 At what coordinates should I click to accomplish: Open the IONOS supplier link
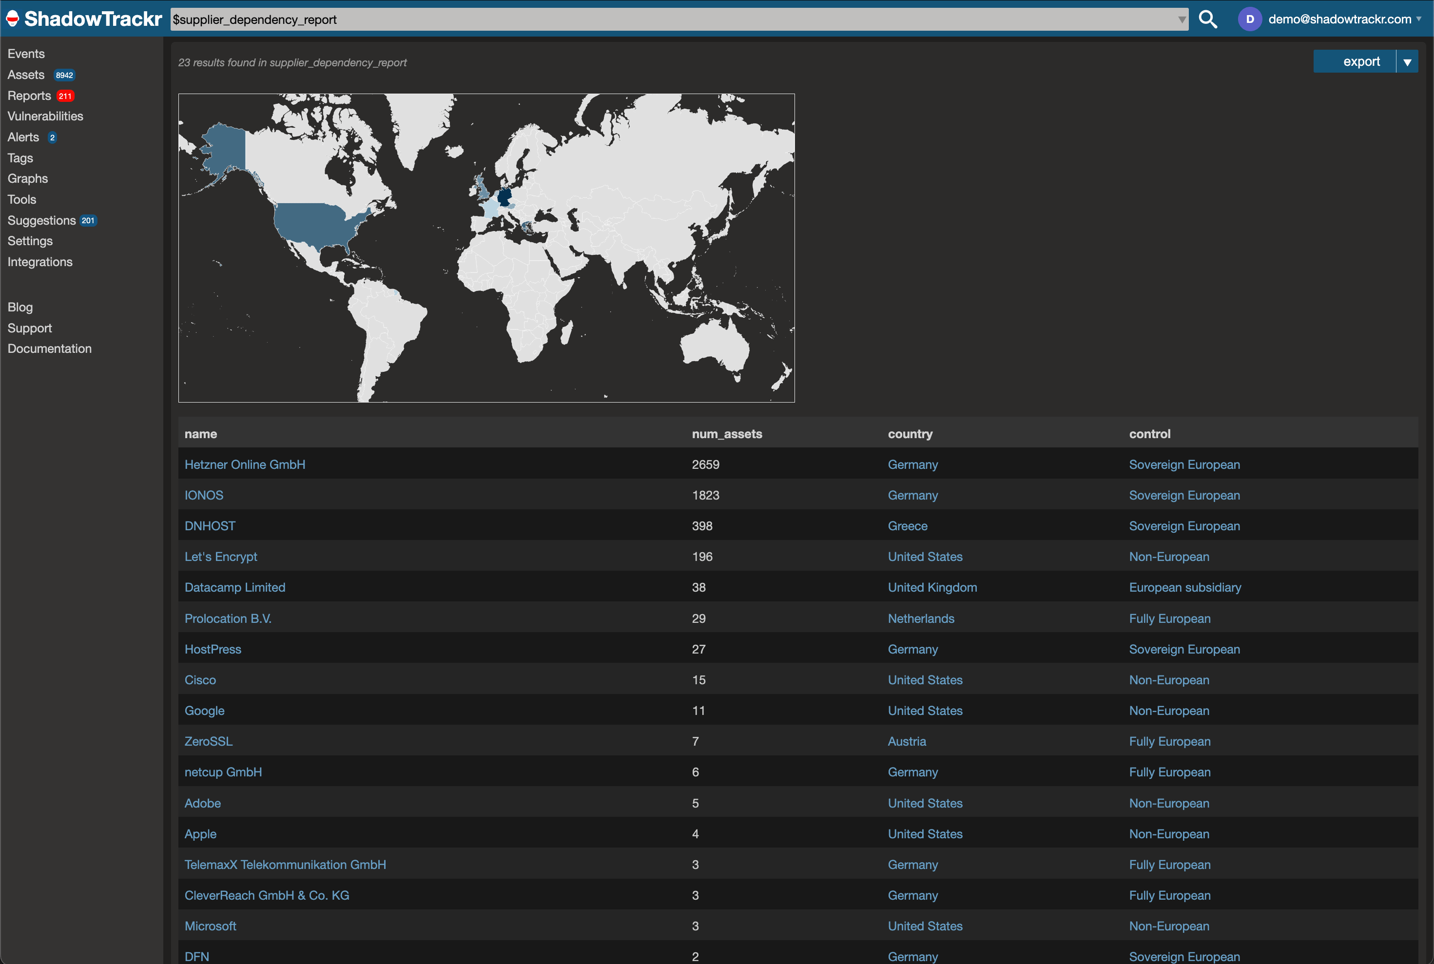click(204, 496)
